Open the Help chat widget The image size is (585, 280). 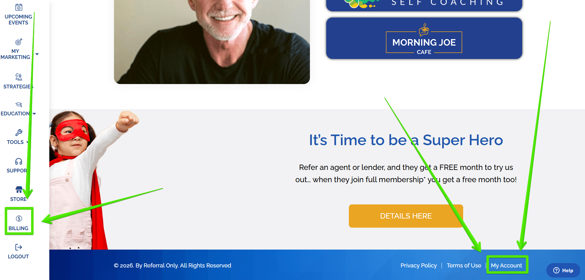point(563,270)
